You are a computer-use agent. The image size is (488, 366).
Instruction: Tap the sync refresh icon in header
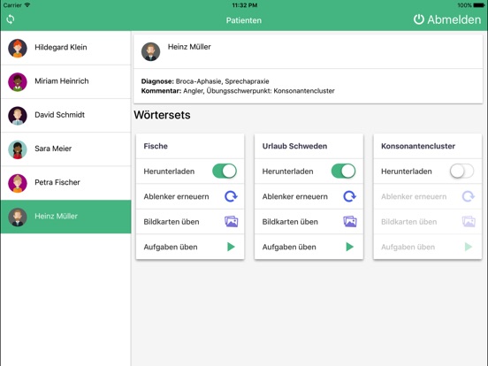point(11,19)
